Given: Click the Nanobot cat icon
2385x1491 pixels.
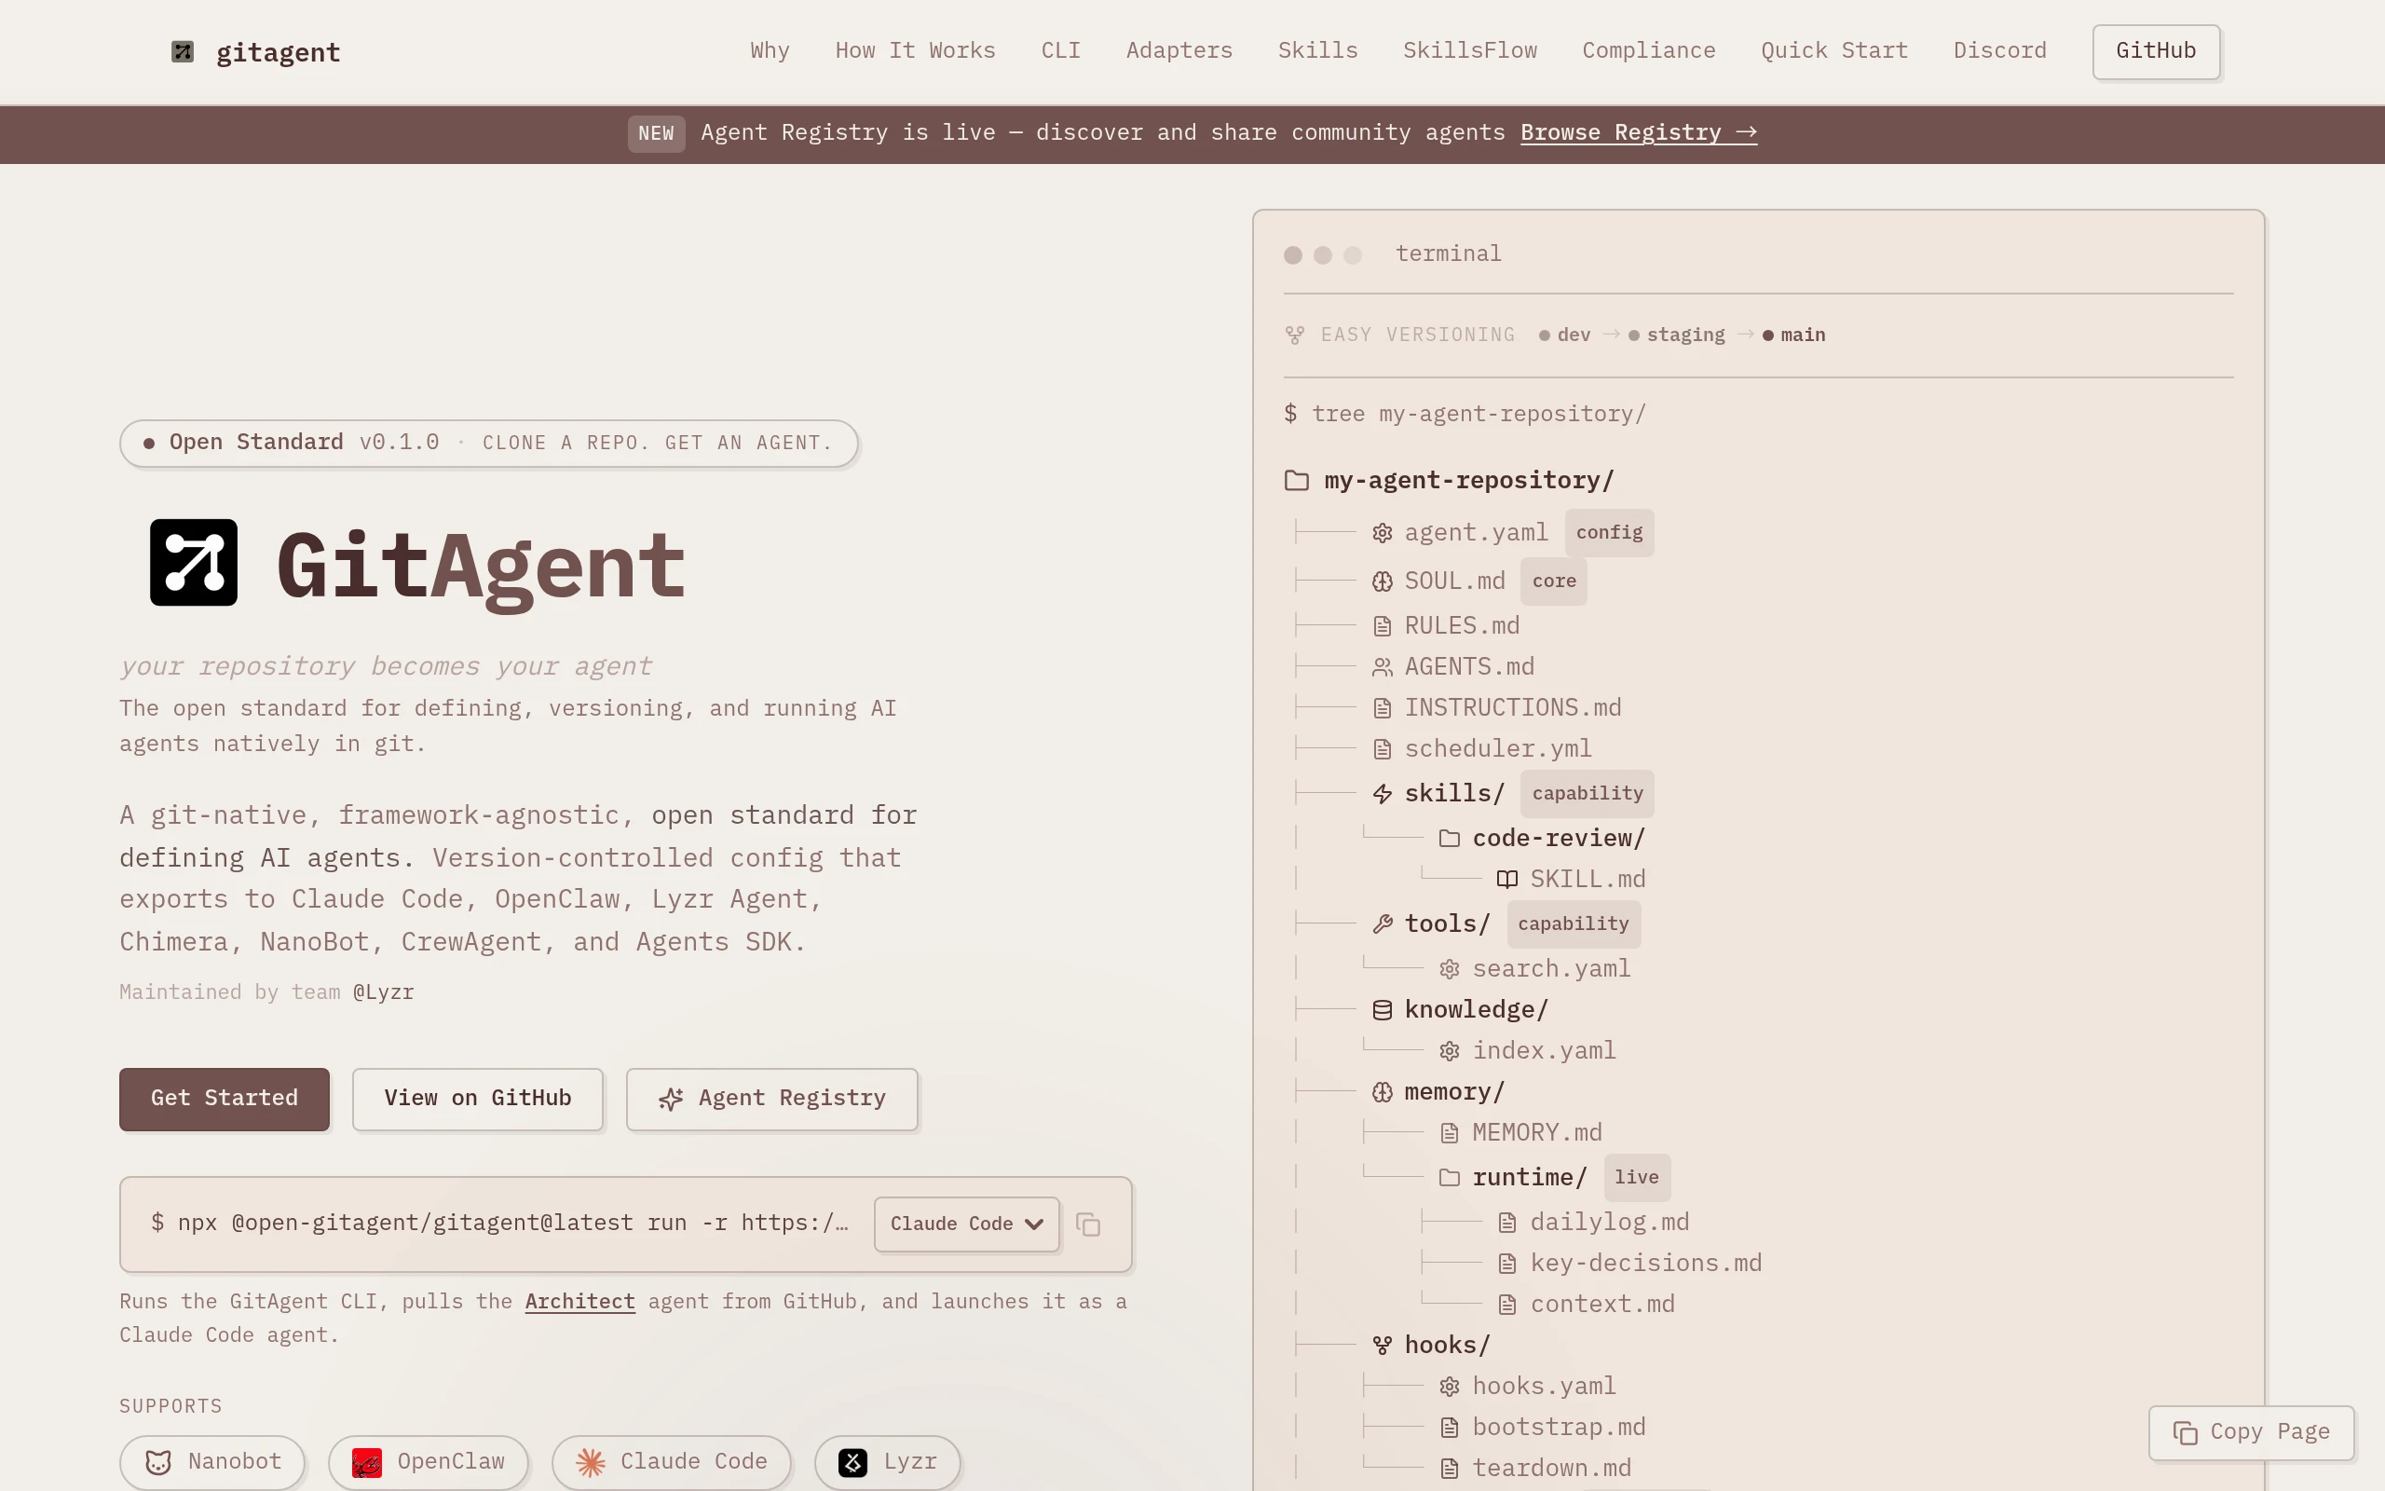Looking at the screenshot, I should pyautogui.click(x=158, y=1462).
